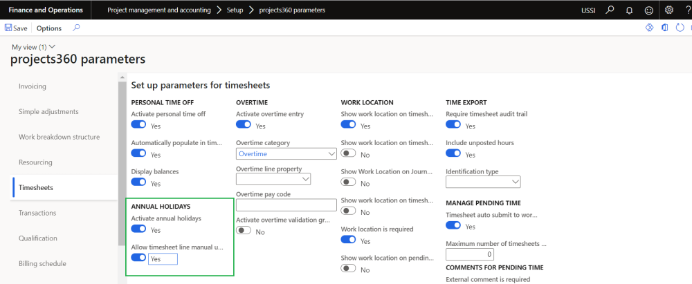This screenshot has width=692, height=284.
Task: Open the Options menu
Action: click(49, 28)
